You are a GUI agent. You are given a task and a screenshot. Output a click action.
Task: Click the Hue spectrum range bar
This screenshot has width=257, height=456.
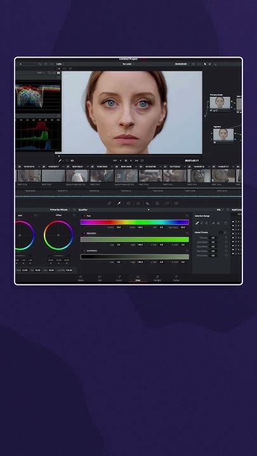pos(135,222)
